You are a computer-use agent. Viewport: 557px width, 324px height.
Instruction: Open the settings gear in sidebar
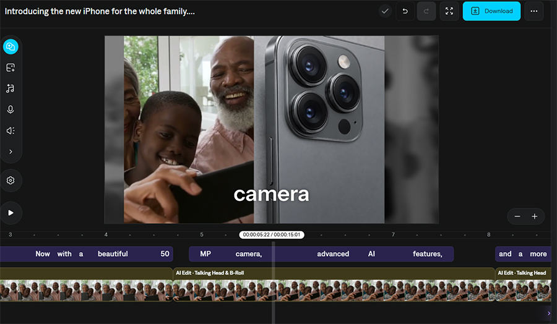(x=11, y=181)
